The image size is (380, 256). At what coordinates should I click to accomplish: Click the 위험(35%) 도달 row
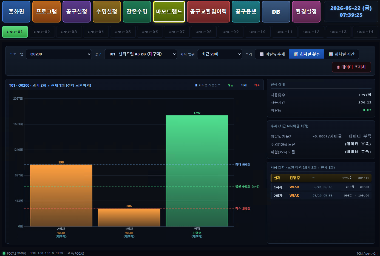(x=321, y=152)
